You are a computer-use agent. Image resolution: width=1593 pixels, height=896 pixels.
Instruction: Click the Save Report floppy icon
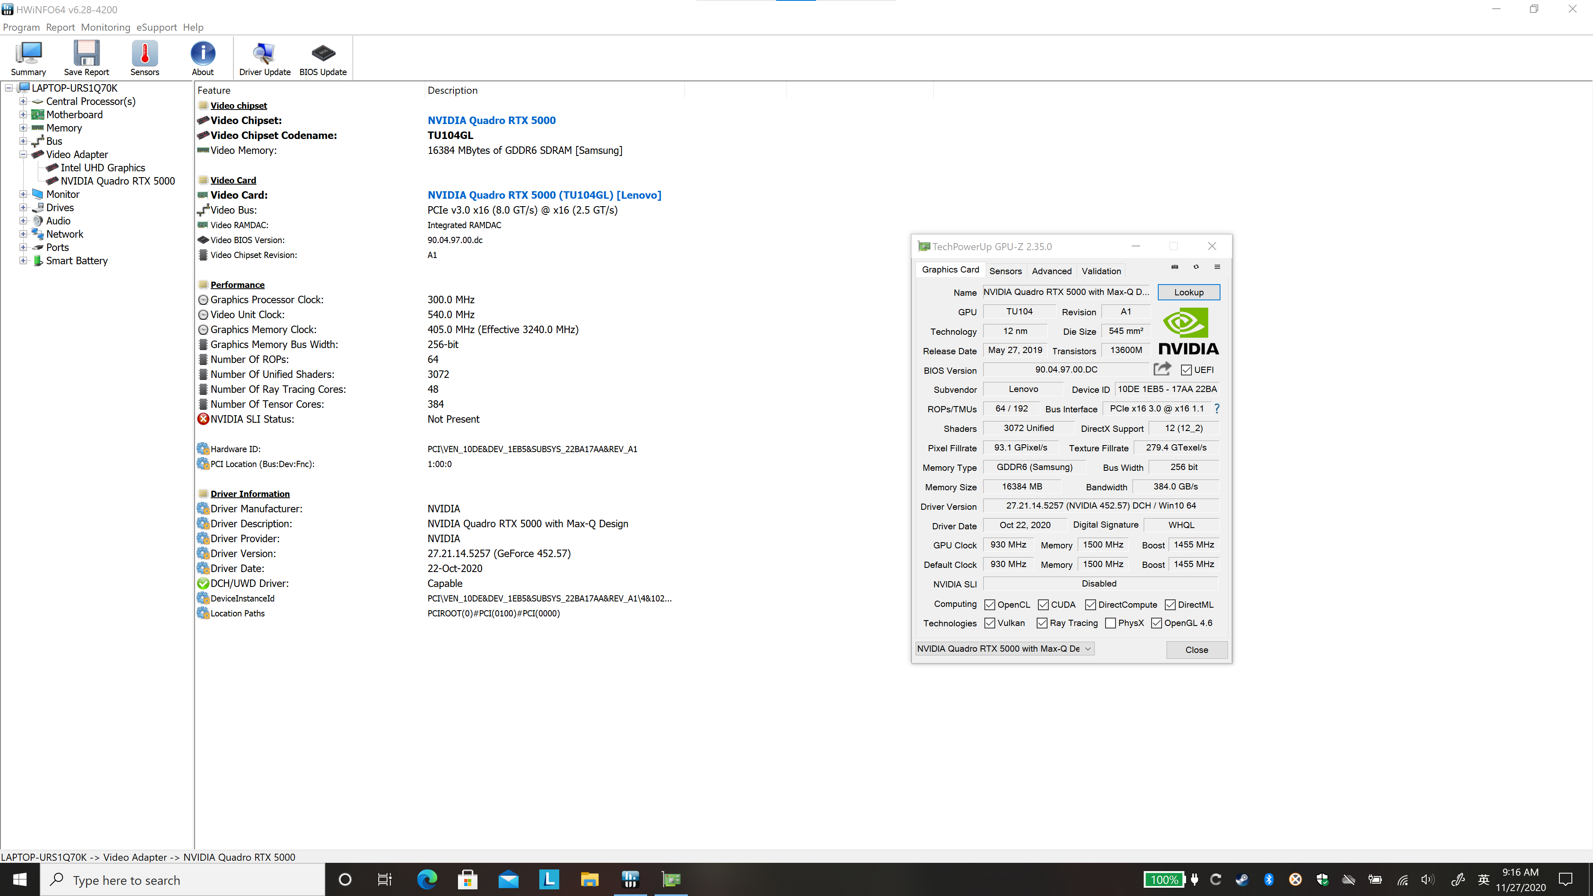tap(86, 58)
